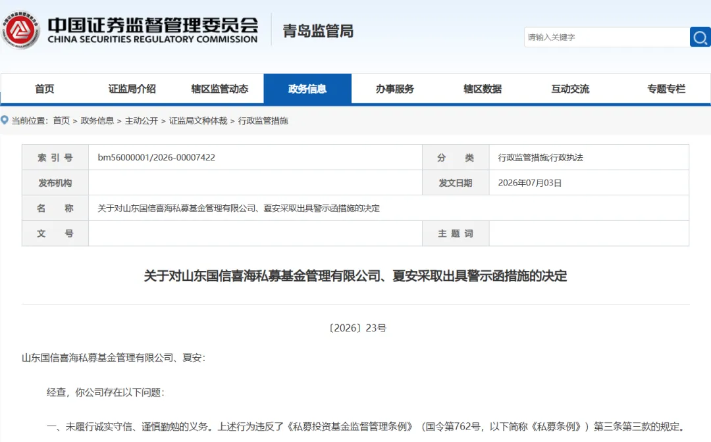The height and width of the screenshot is (442, 711).
Task: Click the 中国证券监督管理委员会 title banner
Action: click(x=153, y=24)
